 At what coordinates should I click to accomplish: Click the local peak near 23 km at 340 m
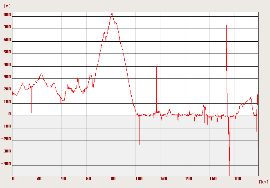pyautogui.click(x=41, y=74)
